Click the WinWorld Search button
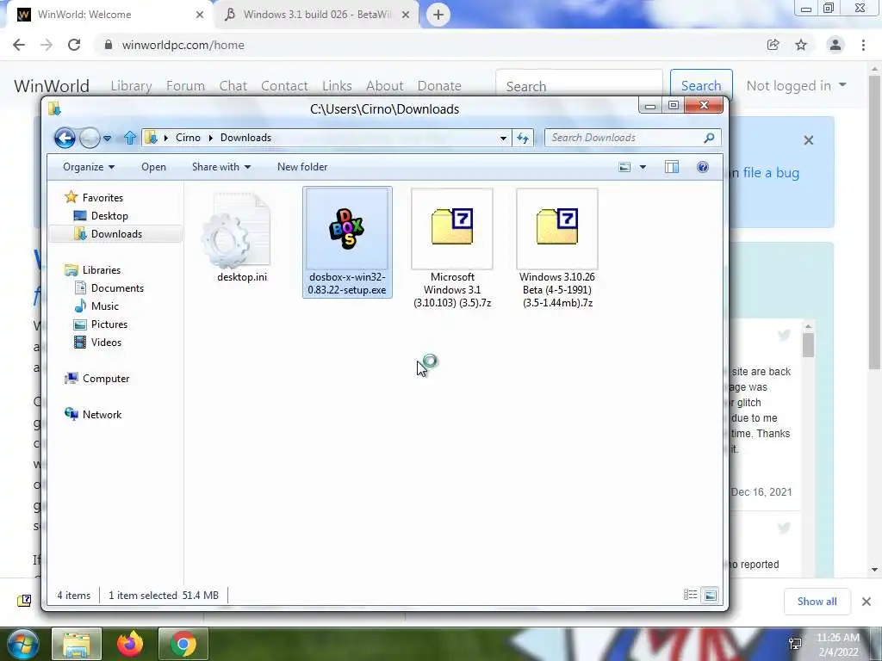 [701, 85]
